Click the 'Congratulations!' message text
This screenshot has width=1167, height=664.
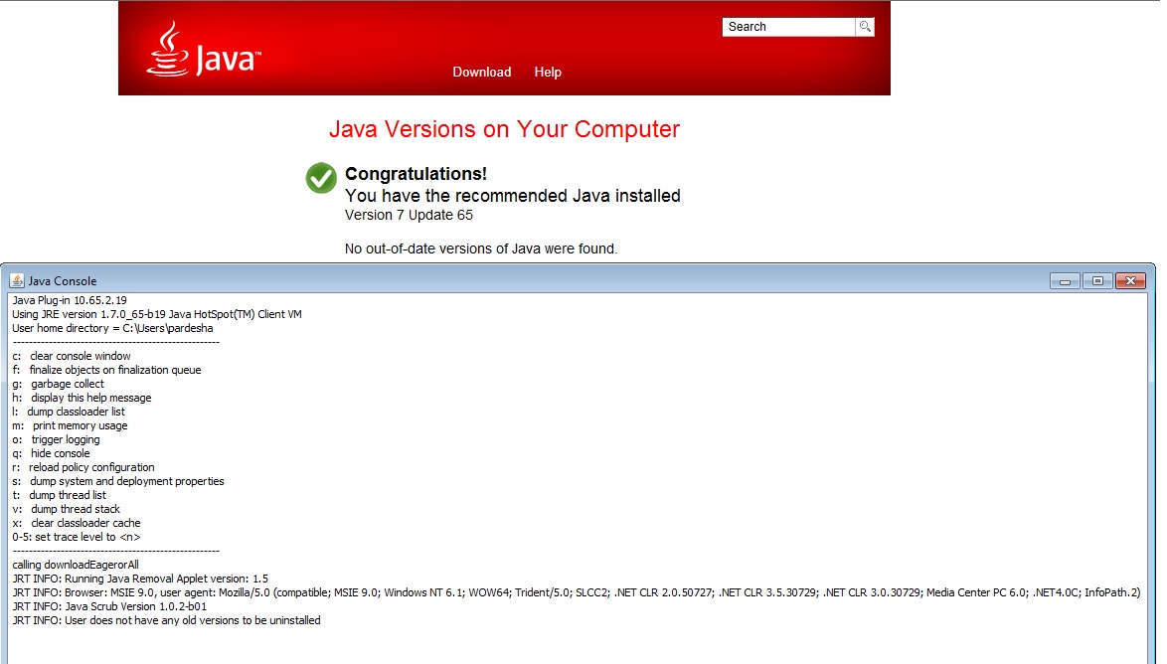[x=416, y=174]
